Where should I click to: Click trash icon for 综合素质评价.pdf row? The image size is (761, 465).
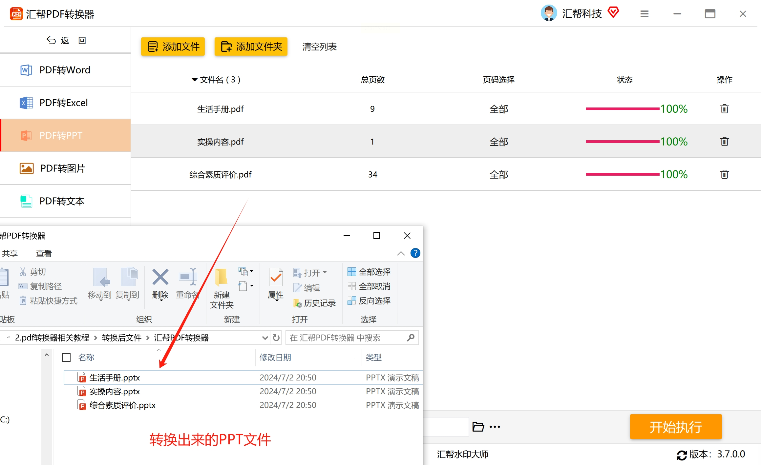pos(724,174)
